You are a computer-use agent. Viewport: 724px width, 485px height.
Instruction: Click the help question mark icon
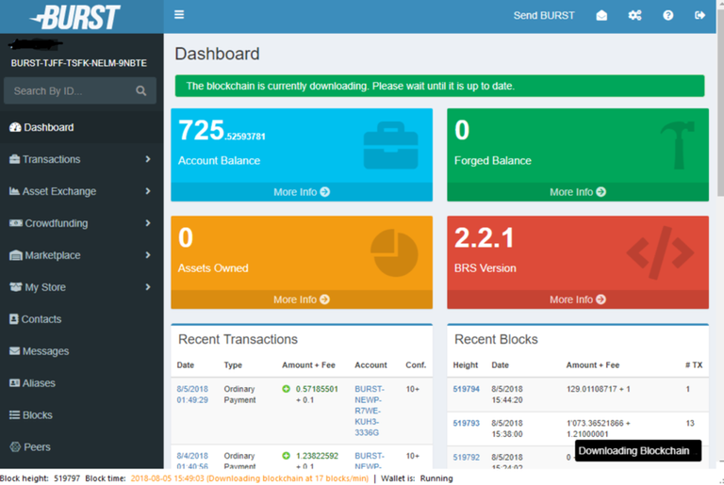pos(667,15)
